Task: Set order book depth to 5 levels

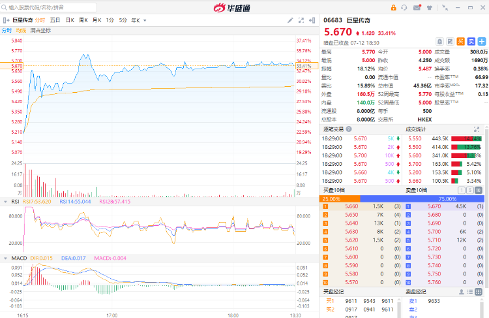Action: 471,190
